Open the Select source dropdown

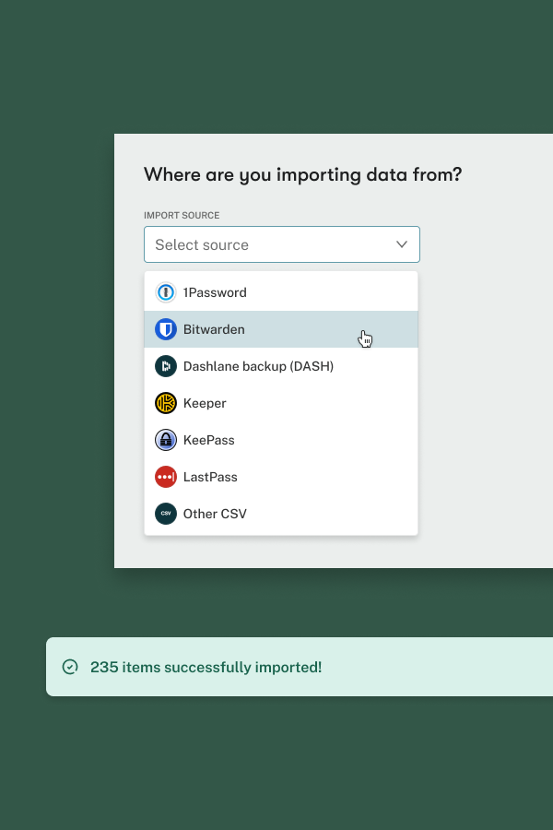[281, 244]
